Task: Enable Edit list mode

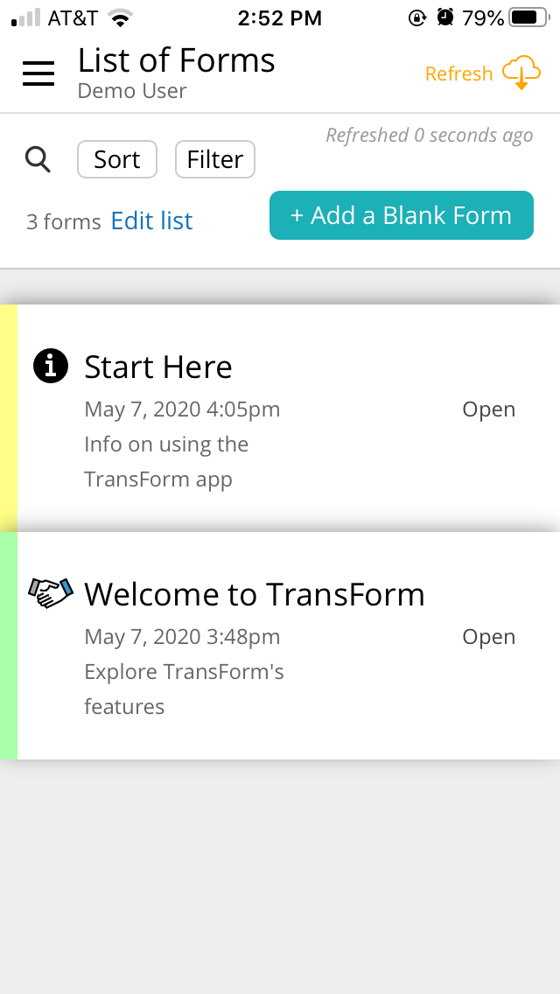Action: tap(150, 220)
